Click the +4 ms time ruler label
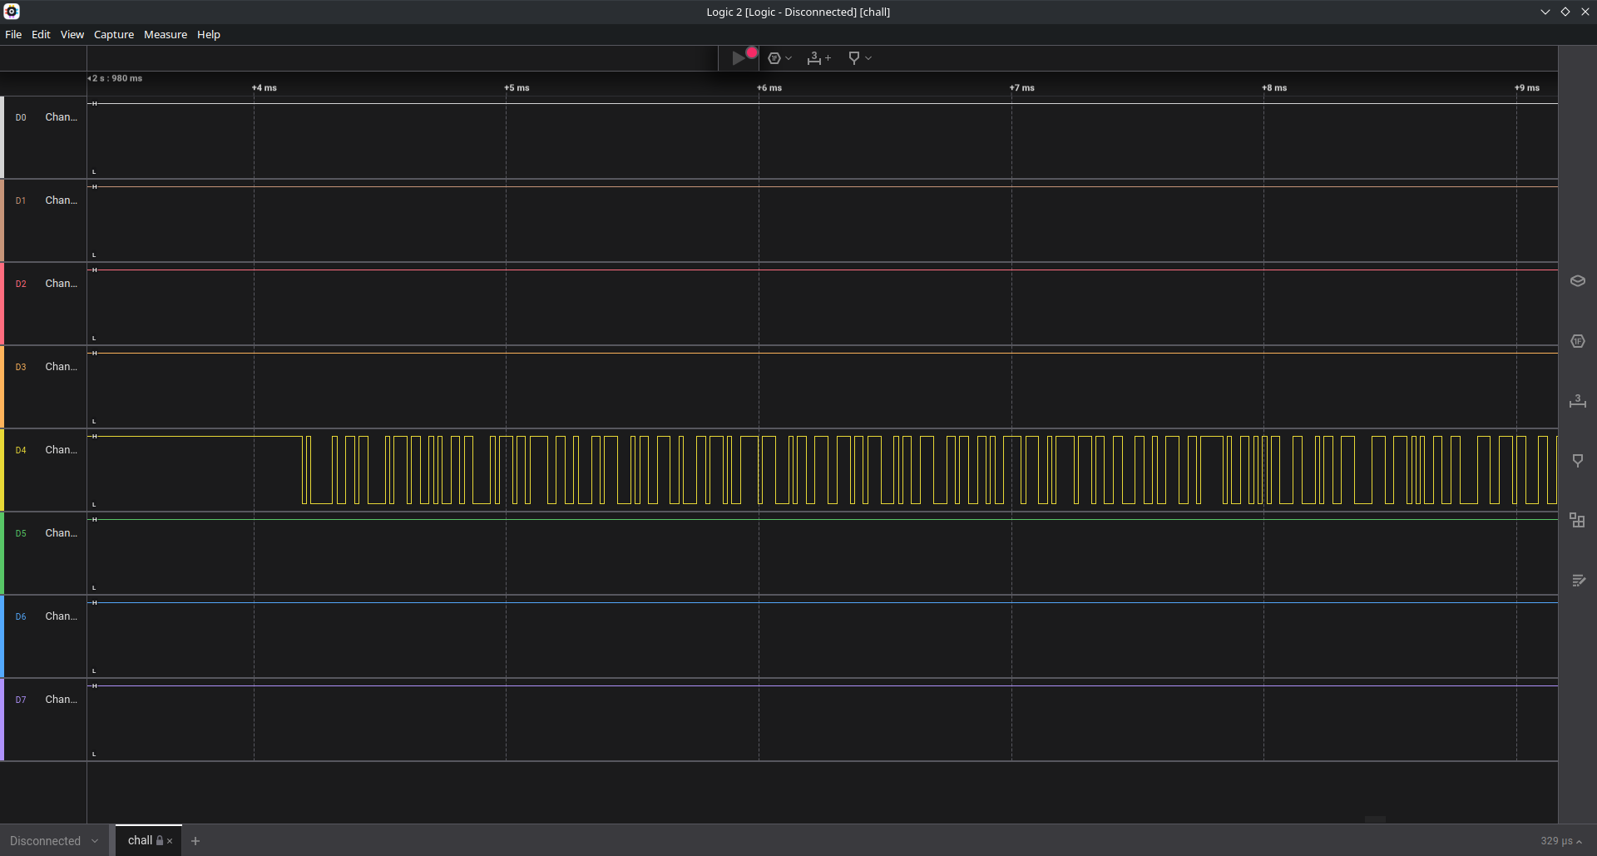 pos(265,88)
